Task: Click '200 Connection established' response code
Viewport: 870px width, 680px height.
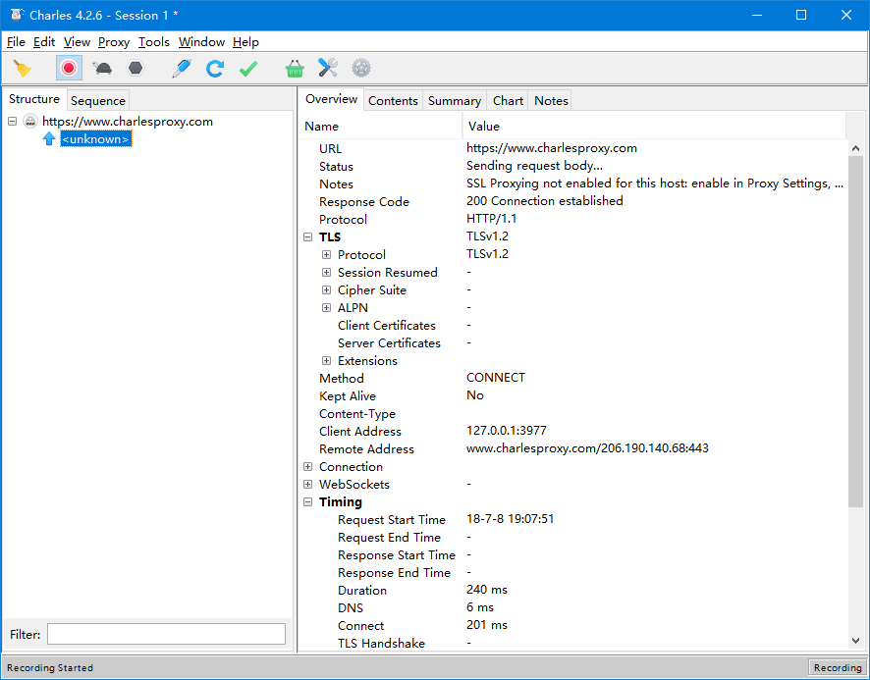Action: point(544,201)
